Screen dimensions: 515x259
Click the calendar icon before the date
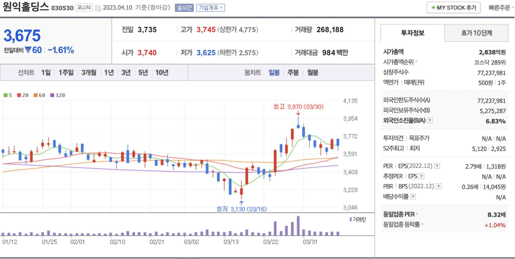pos(98,8)
